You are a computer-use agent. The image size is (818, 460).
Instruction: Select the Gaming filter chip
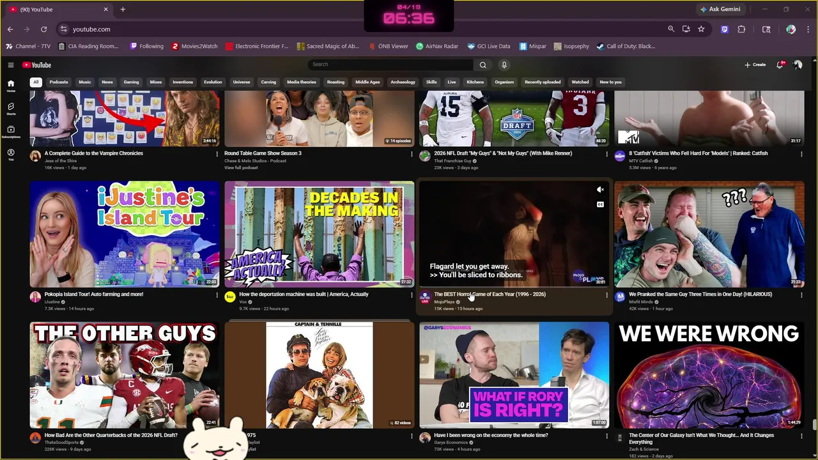point(131,82)
